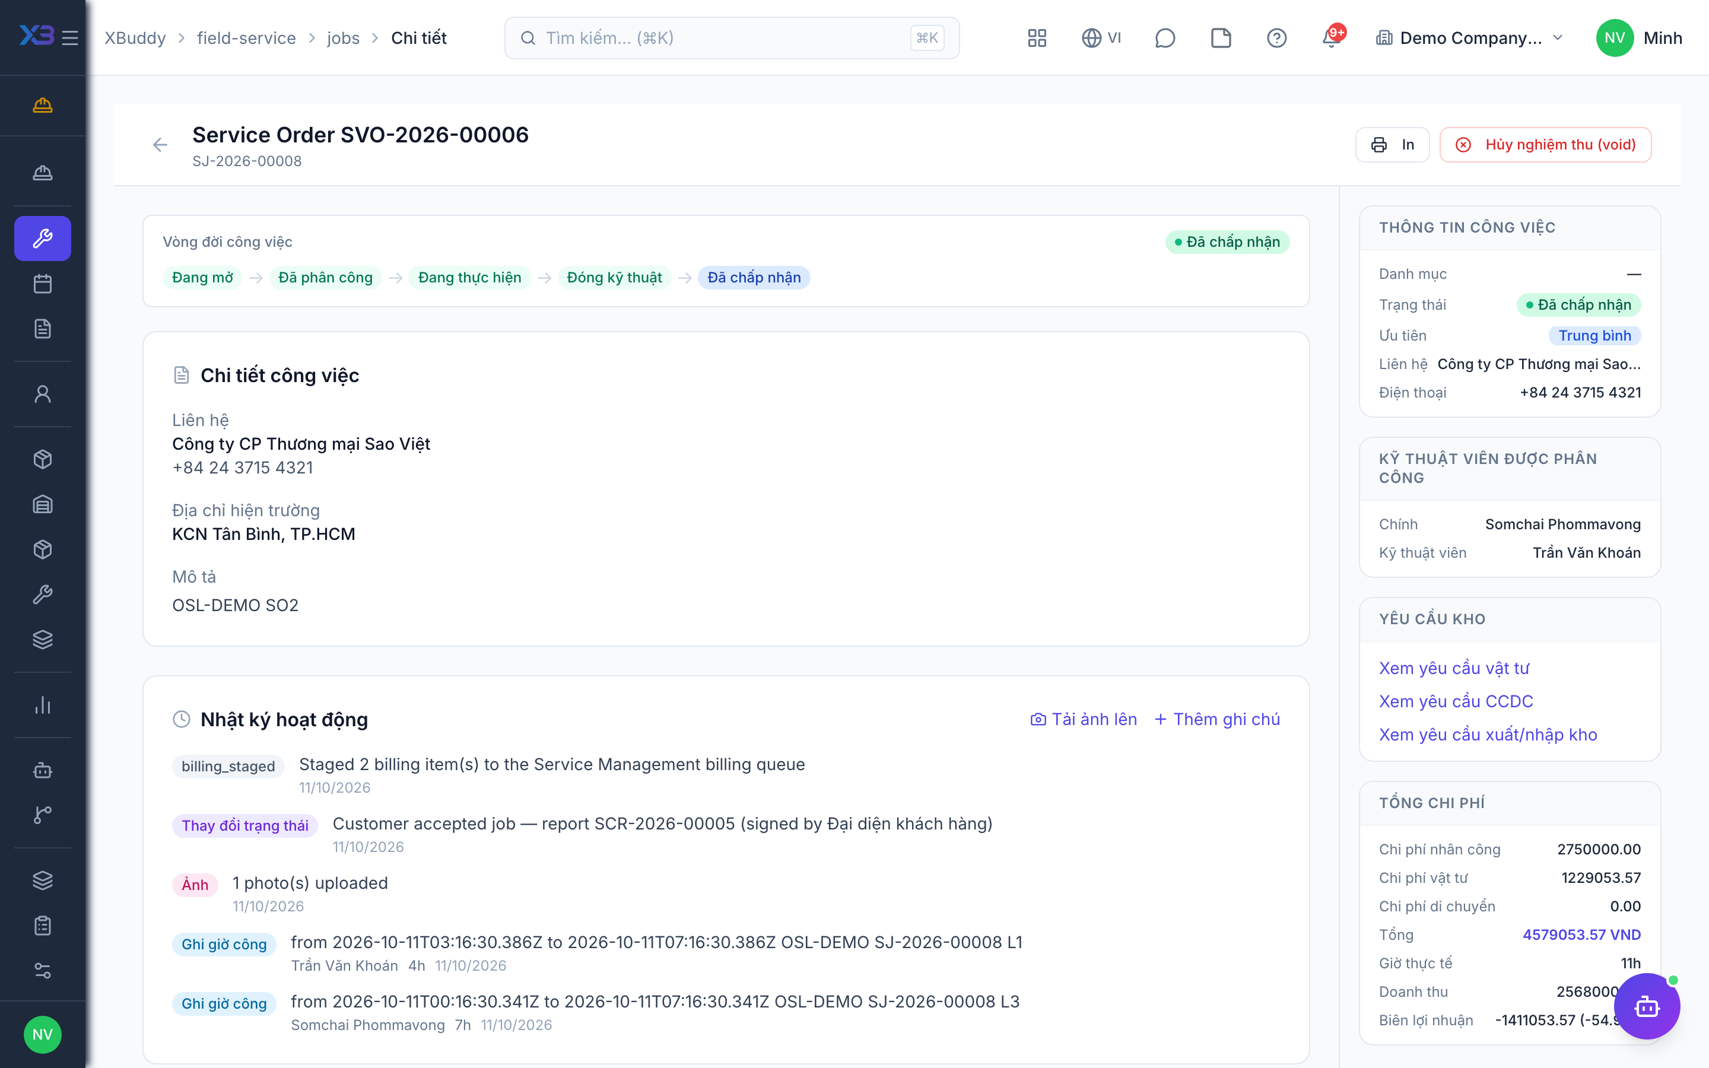
Task: Toggle the hamburger sidebar menu
Action: tap(69, 37)
